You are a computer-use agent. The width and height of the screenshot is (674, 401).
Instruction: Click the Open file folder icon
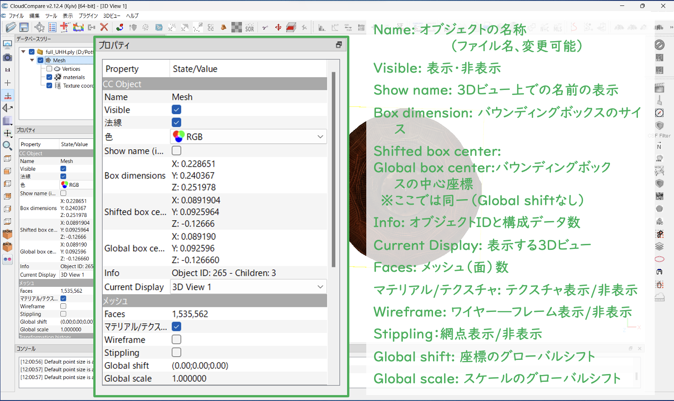point(11,27)
